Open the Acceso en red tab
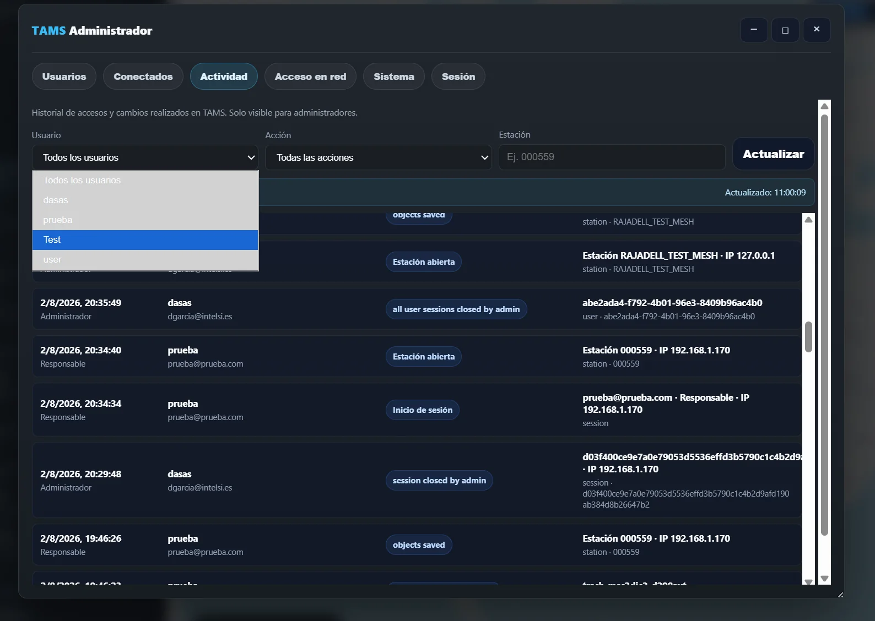875x621 pixels. [310, 77]
